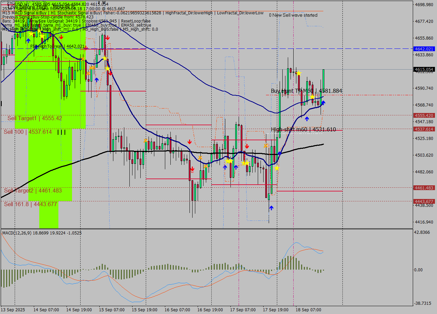Select the Sell 100 4537.614 label
The width and height of the screenshot is (437, 314).
(28, 132)
